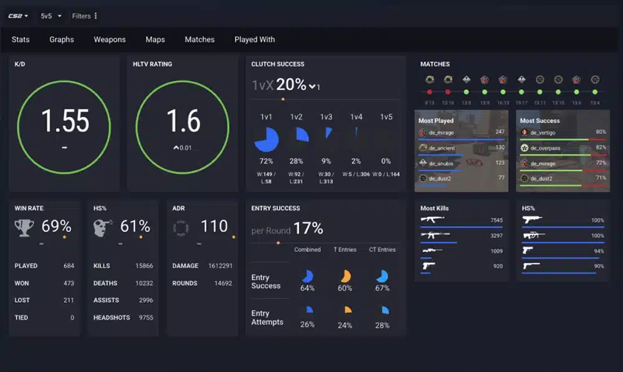This screenshot has height=372, width=623.
Task: Click the de_mirage icon in Most Success
Action: (x=525, y=163)
